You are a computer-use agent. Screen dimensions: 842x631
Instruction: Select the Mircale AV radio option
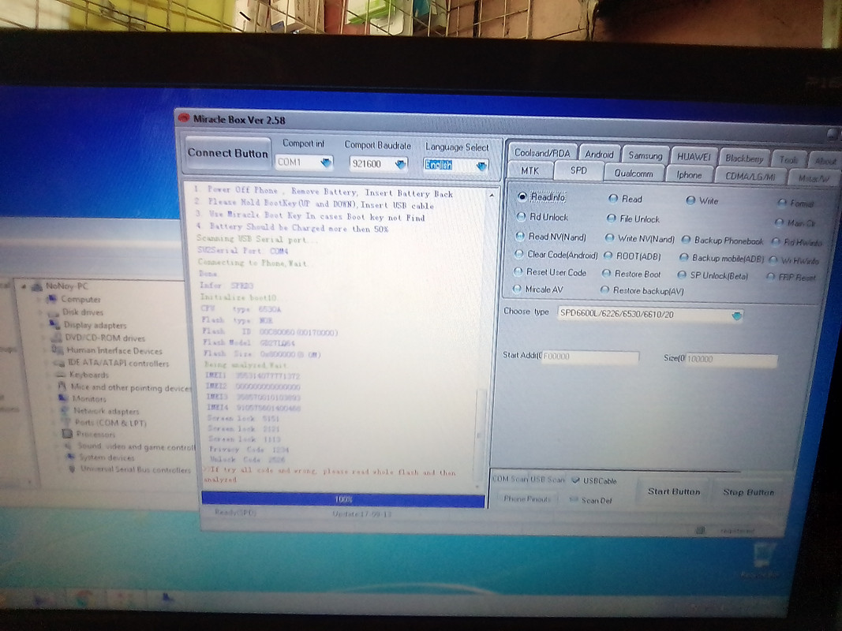537,289
